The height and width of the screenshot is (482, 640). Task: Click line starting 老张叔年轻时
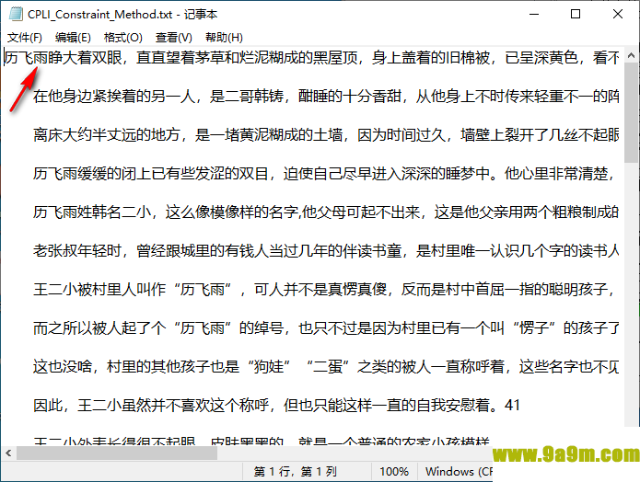pos(326,251)
